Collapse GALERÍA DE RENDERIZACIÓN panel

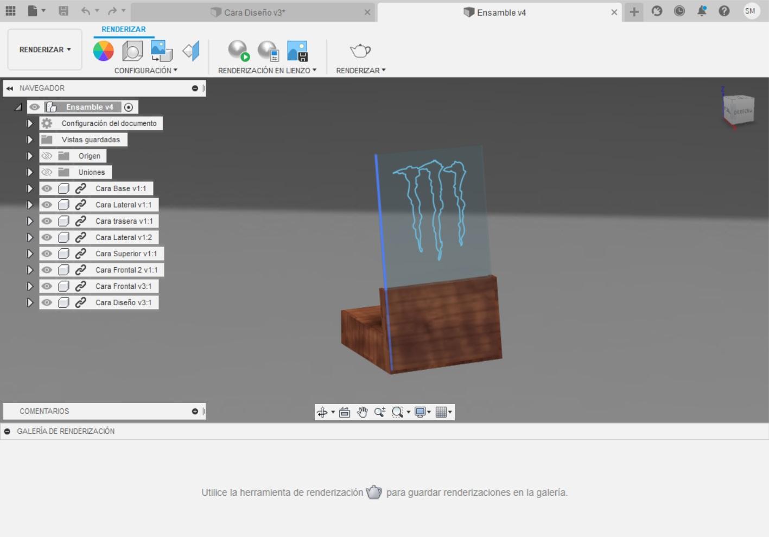(x=7, y=431)
